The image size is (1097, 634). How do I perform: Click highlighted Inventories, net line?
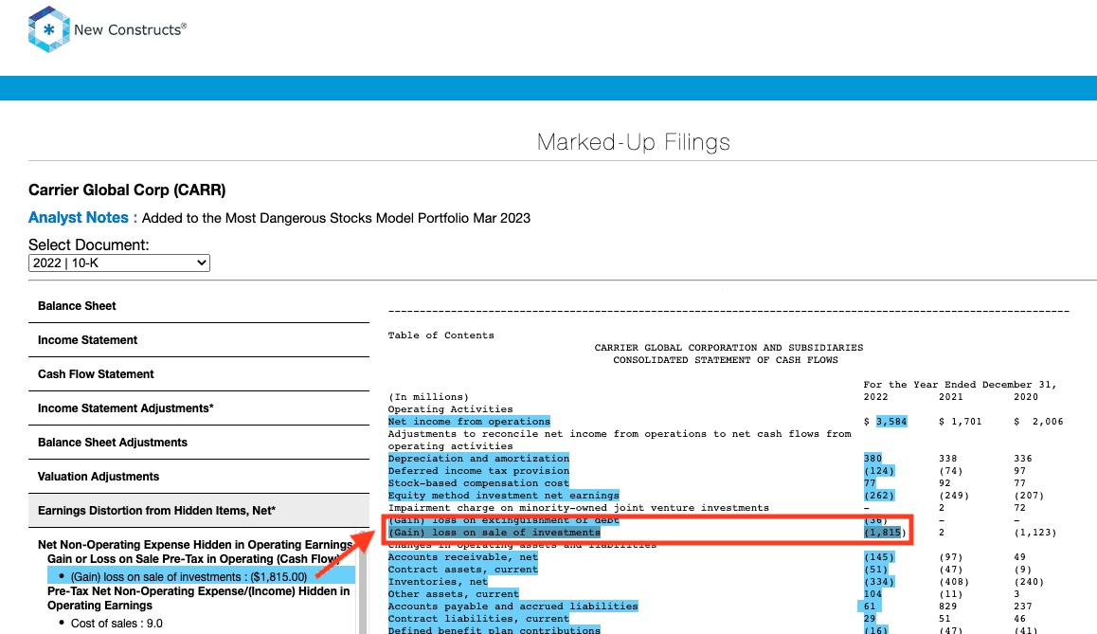click(438, 582)
